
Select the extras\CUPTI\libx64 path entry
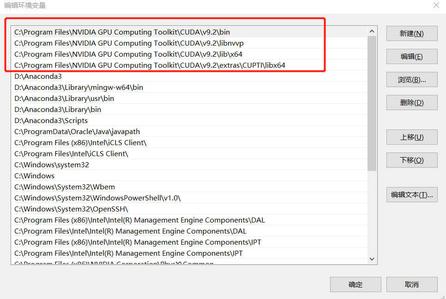[x=189, y=65]
